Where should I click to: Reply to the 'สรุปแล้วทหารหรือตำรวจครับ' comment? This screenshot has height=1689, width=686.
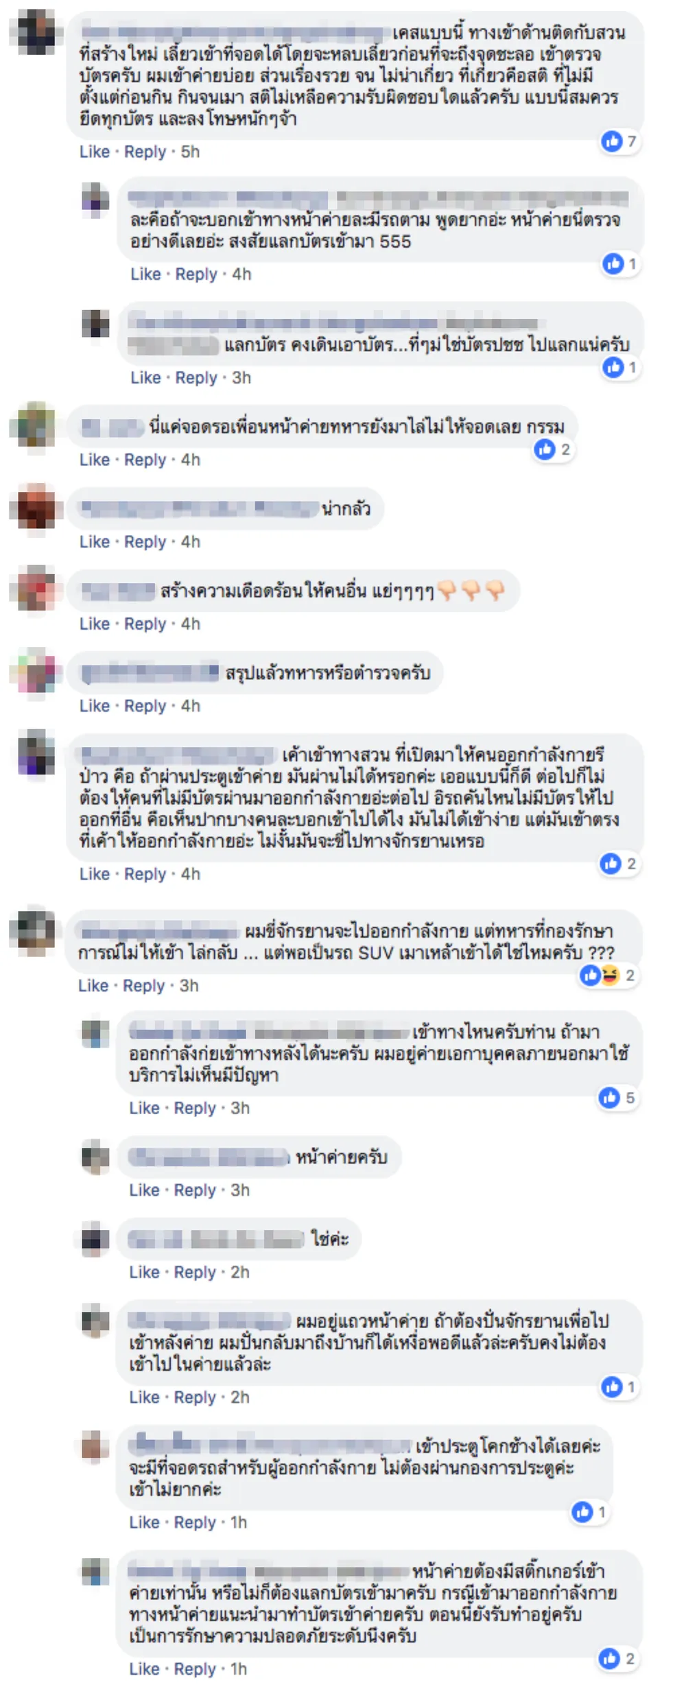click(x=145, y=706)
